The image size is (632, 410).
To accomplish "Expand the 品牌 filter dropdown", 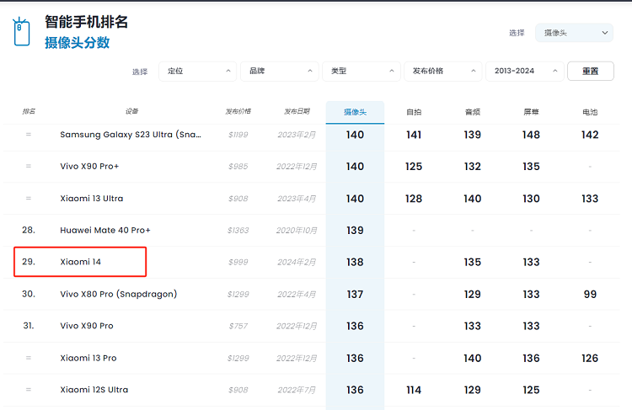I will (279, 72).
